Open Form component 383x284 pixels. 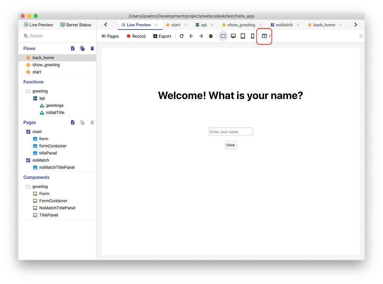pyautogui.click(x=57, y=194)
